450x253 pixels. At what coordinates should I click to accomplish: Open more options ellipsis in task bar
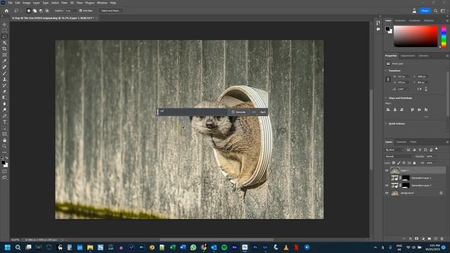point(254,112)
